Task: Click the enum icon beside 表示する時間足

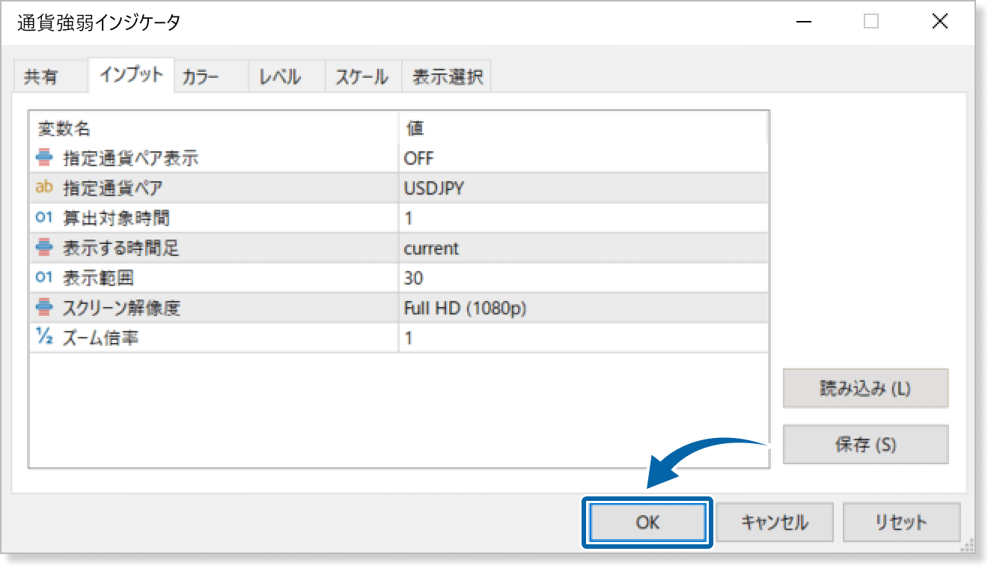Action: point(44,248)
